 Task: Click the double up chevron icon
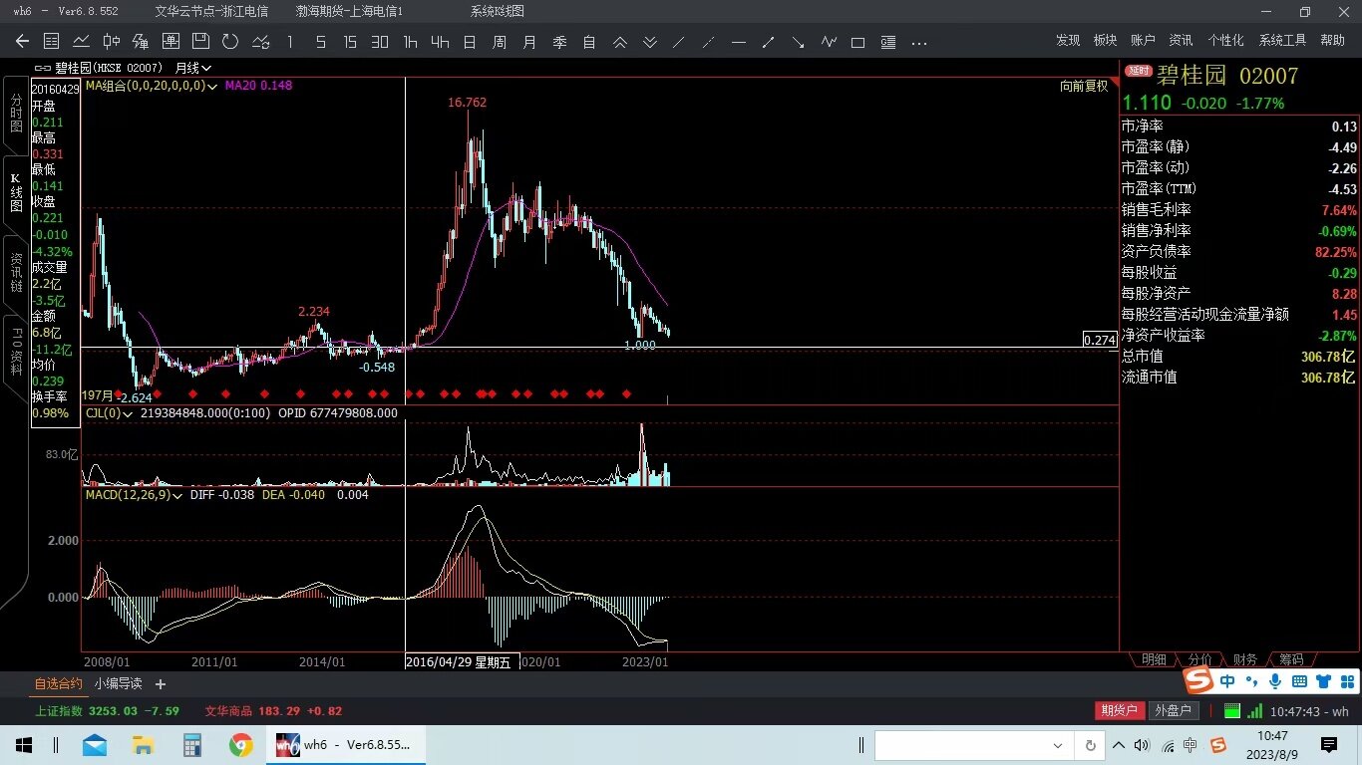[x=619, y=42]
